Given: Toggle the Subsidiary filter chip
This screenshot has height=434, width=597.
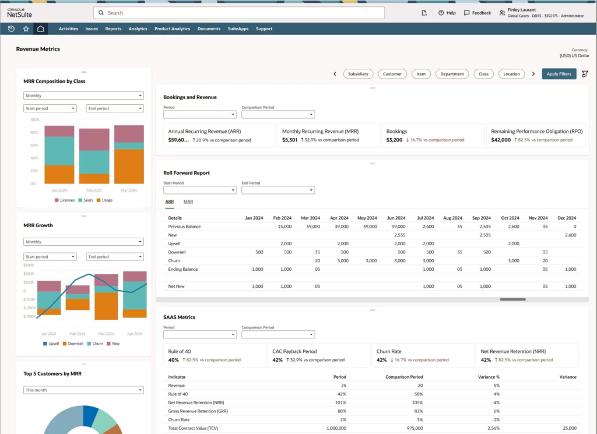Looking at the screenshot, I should (358, 74).
